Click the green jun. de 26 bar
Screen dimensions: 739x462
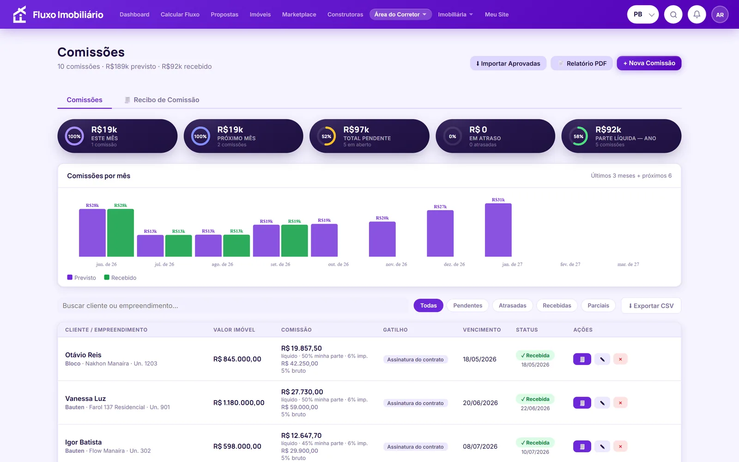121,233
